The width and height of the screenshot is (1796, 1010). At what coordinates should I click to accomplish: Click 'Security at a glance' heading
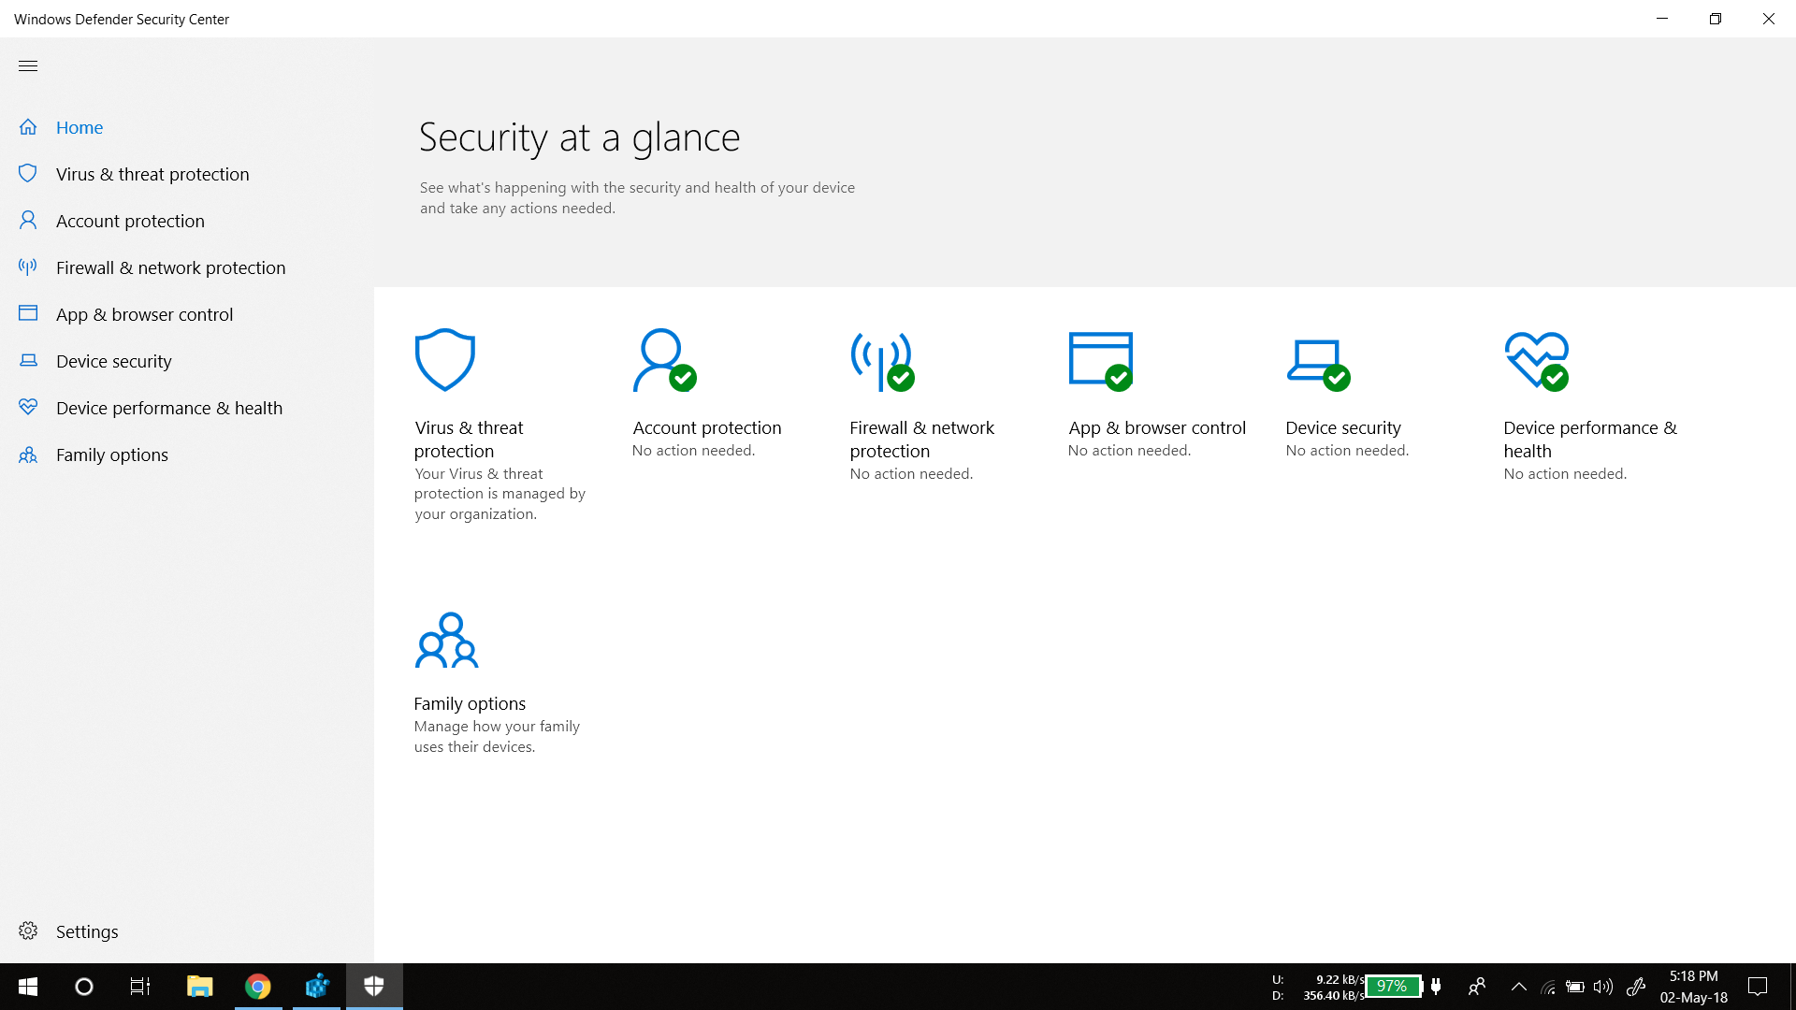pos(579,137)
